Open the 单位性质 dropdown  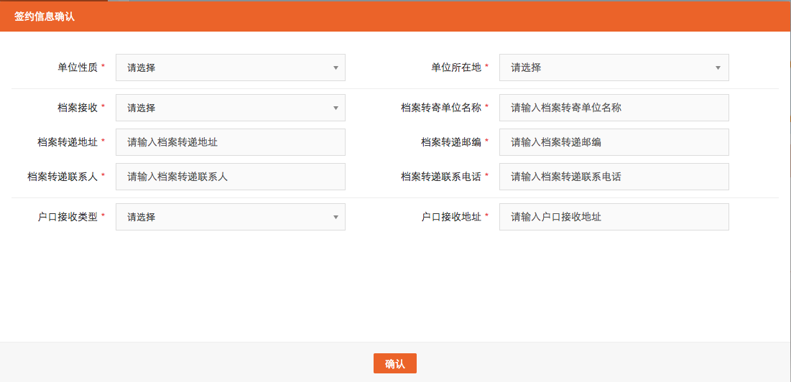click(x=230, y=67)
